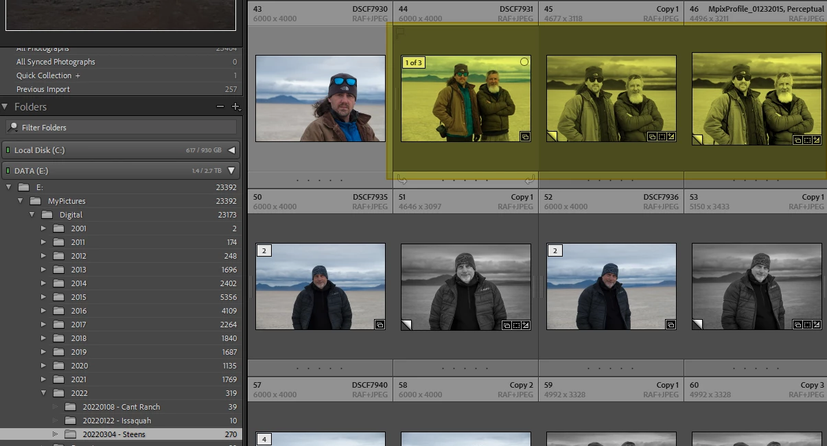This screenshot has height=446, width=827.
Task: Click the Local Disk (C:) volume bar
Action: click(x=120, y=150)
